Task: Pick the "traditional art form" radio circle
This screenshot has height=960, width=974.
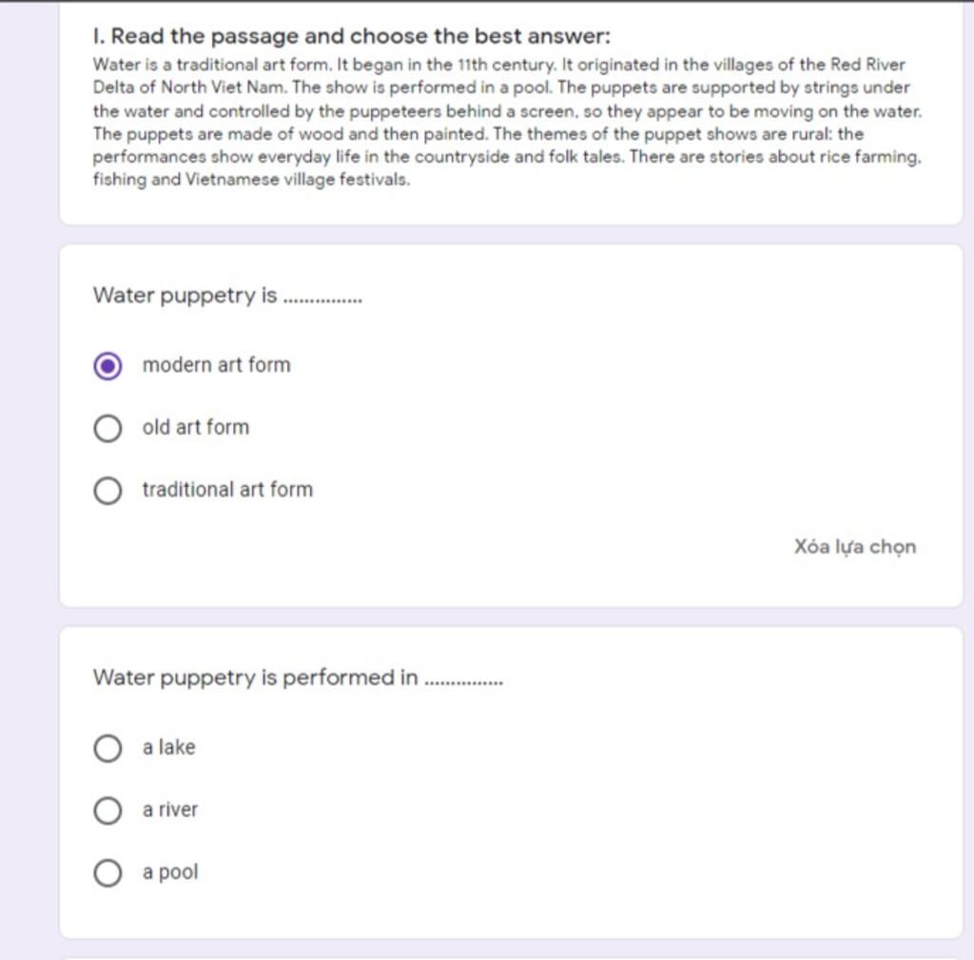Action: click(x=107, y=490)
